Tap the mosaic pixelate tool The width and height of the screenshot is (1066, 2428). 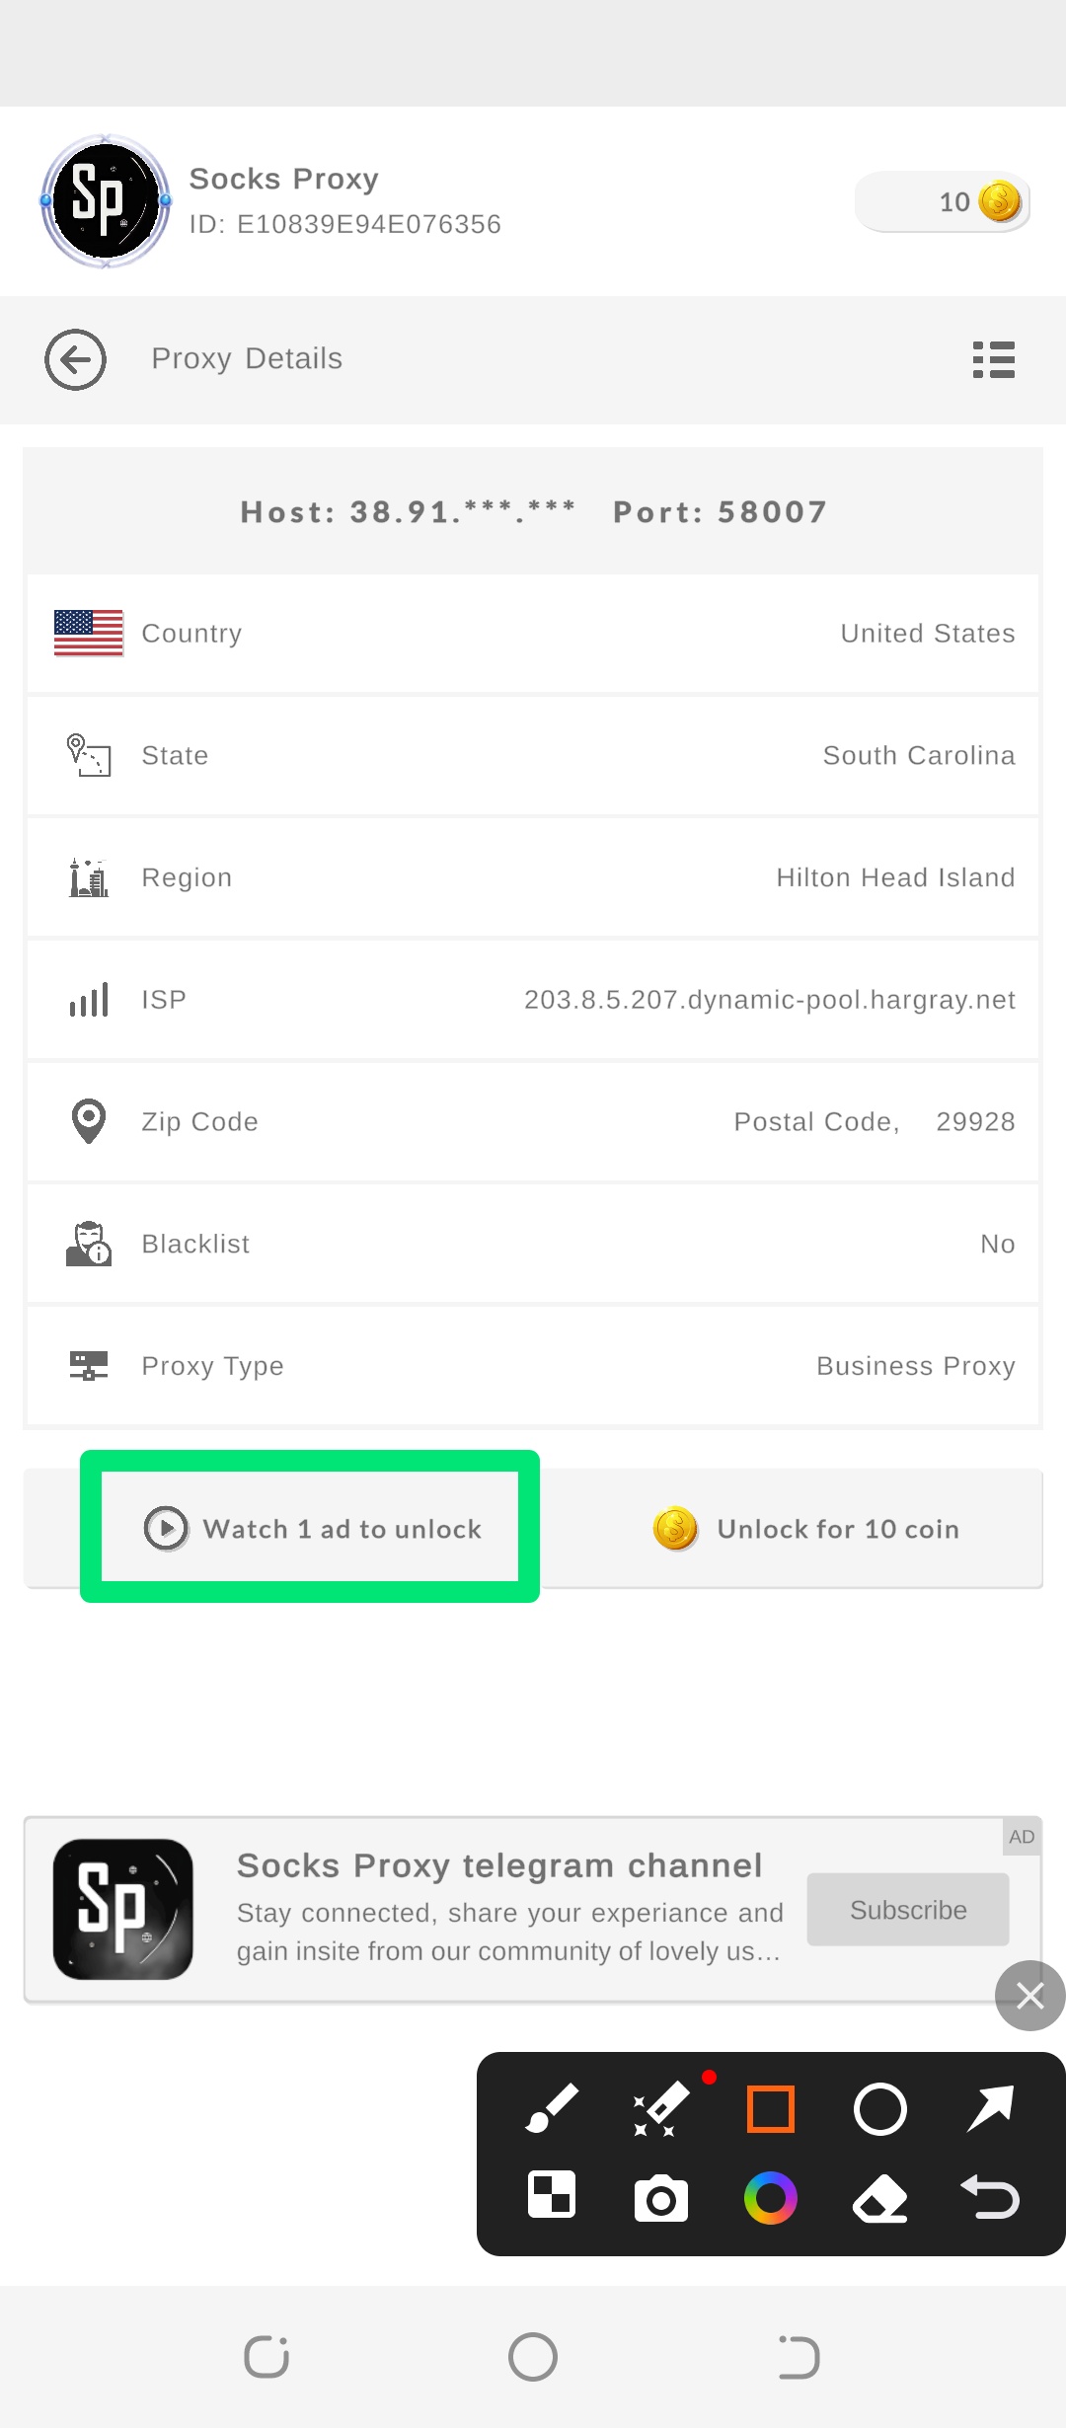[552, 2196]
